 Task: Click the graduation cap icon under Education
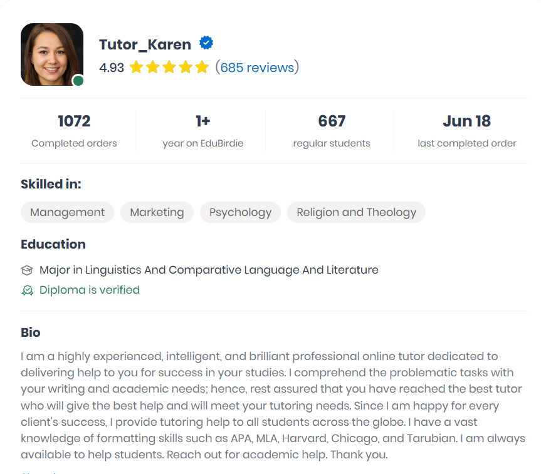click(x=27, y=270)
